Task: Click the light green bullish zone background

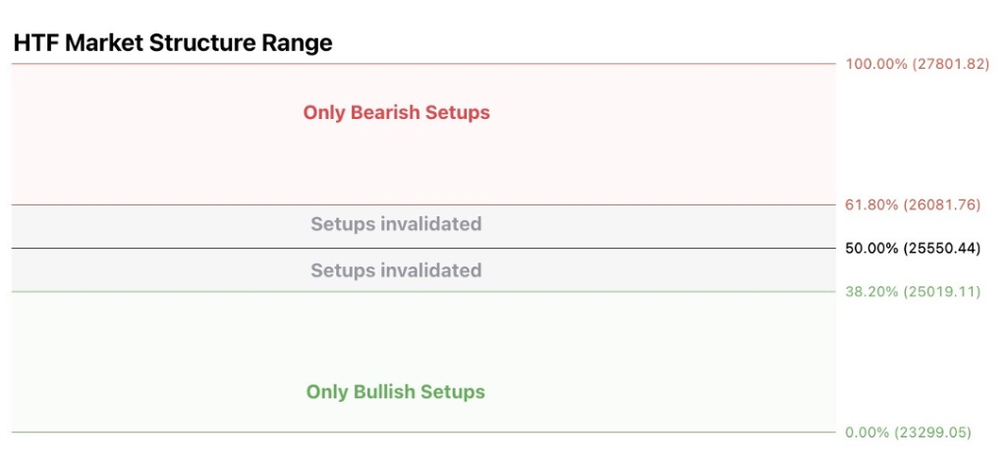Action: (639, 344)
